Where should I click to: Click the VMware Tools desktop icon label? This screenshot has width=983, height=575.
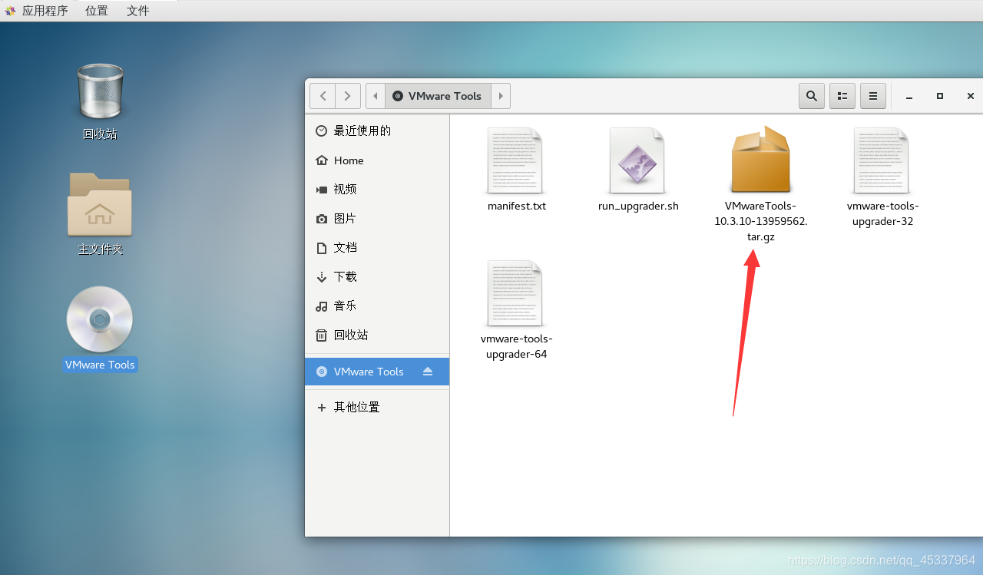[100, 365]
